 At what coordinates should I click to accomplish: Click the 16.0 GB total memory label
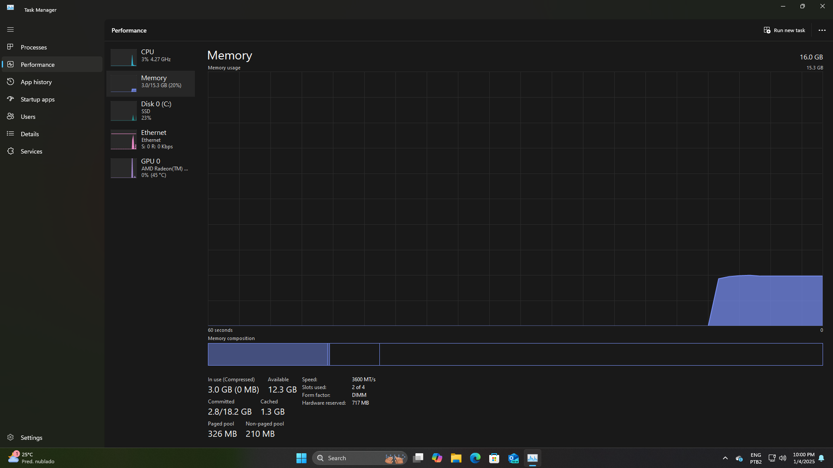(811, 57)
